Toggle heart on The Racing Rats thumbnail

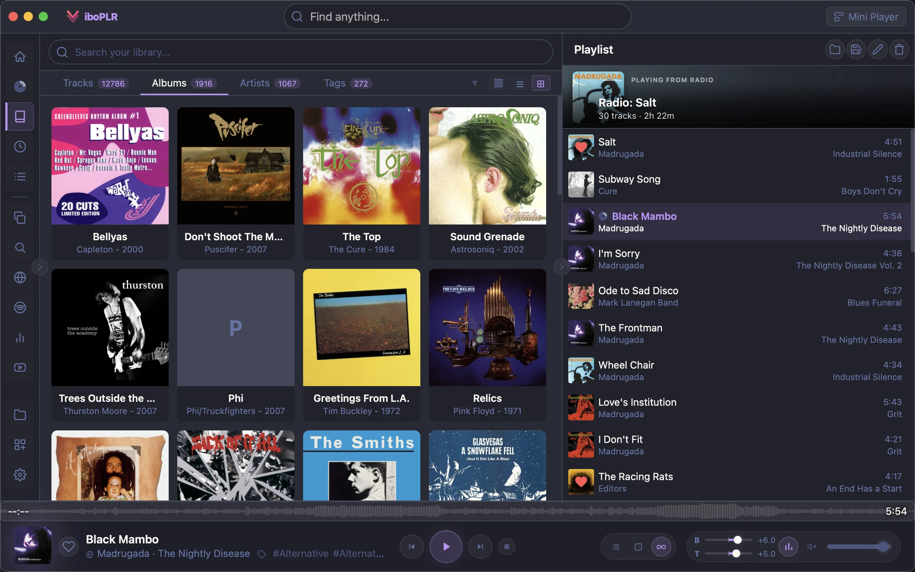tap(581, 482)
